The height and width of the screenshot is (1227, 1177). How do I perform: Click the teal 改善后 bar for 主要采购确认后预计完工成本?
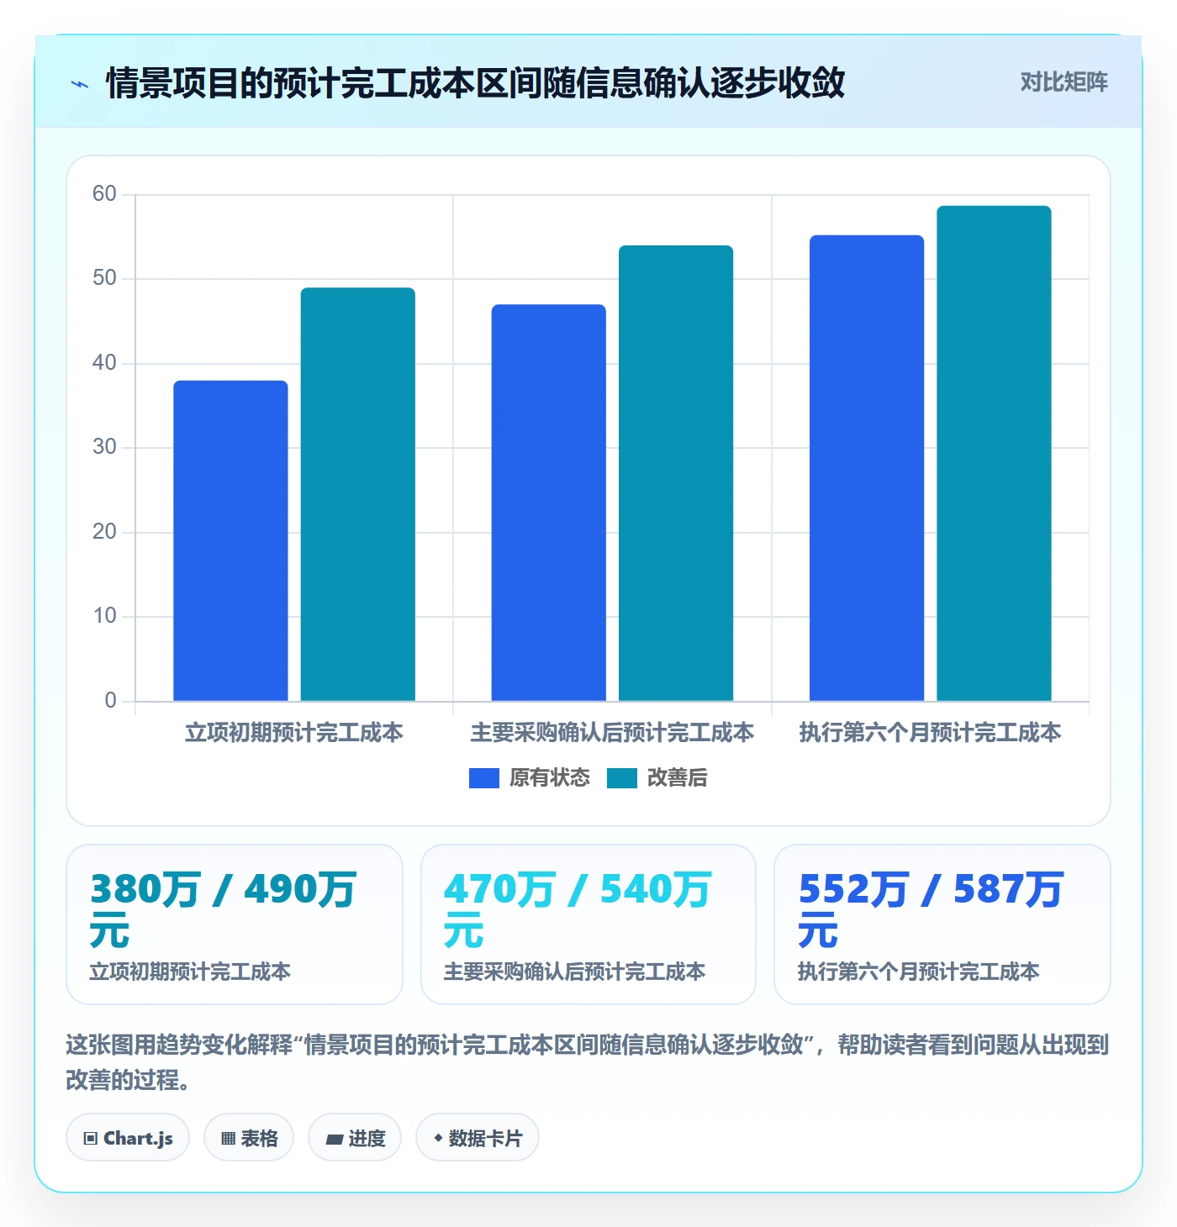coord(676,473)
